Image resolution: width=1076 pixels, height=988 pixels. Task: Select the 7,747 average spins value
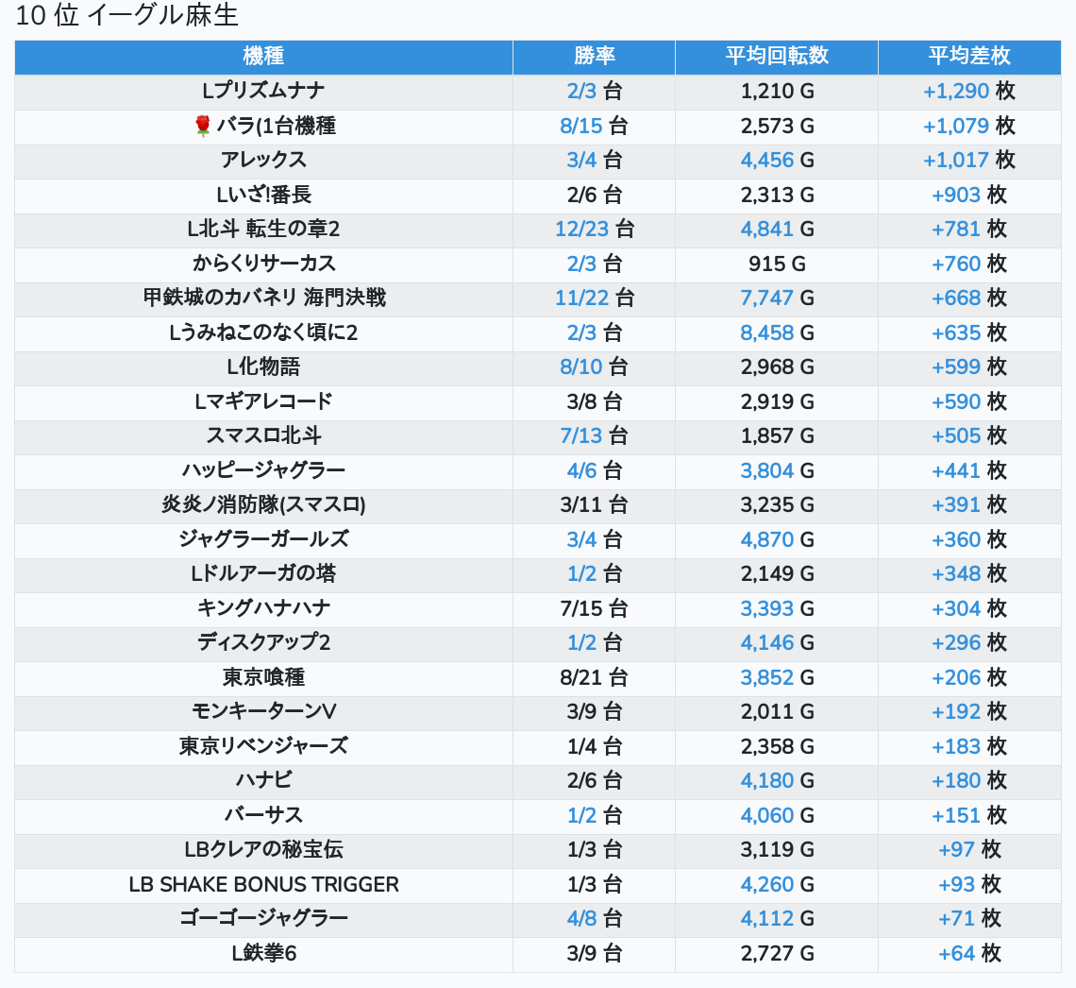(x=766, y=298)
